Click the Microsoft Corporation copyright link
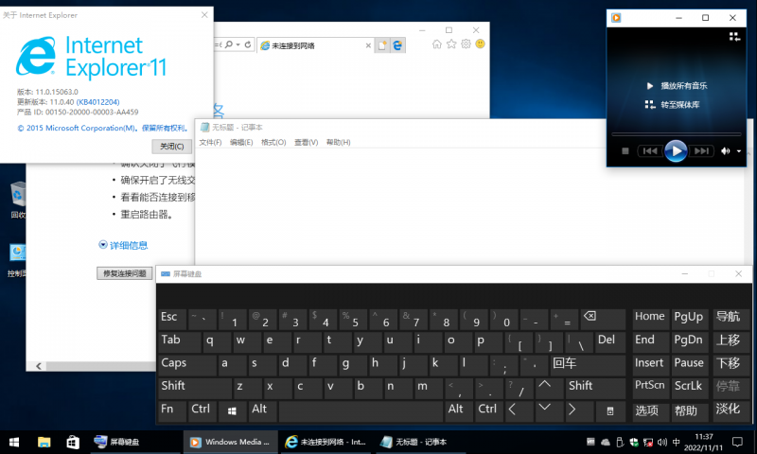This screenshot has width=757, height=454. point(102,128)
